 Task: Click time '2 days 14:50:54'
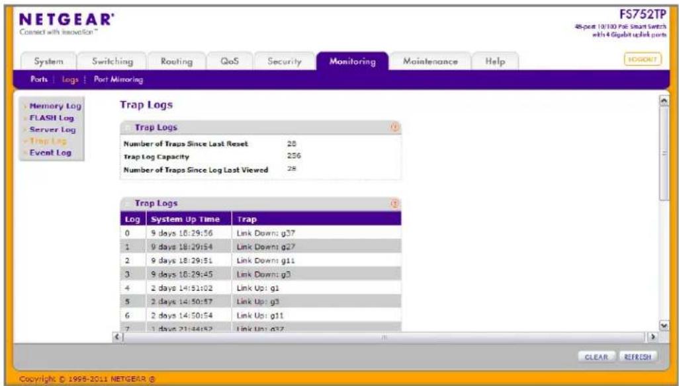pyautogui.click(x=181, y=315)
